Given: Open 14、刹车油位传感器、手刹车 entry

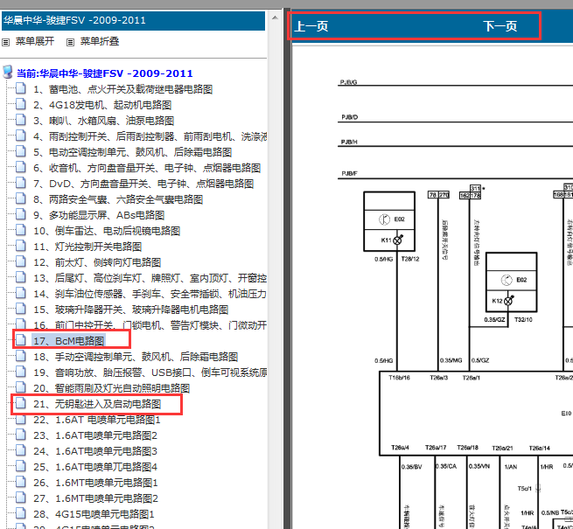Looking at the screenshot, I should [x=150, y=294].
